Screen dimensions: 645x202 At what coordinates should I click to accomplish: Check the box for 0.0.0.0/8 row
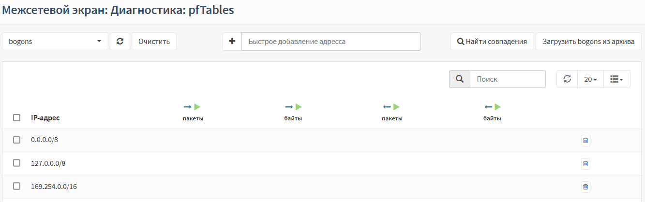pyautogui.click(x=17, y=140)
